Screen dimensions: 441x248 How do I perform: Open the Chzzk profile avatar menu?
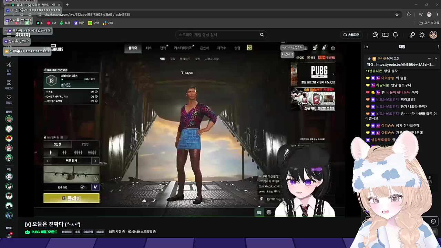433,35
